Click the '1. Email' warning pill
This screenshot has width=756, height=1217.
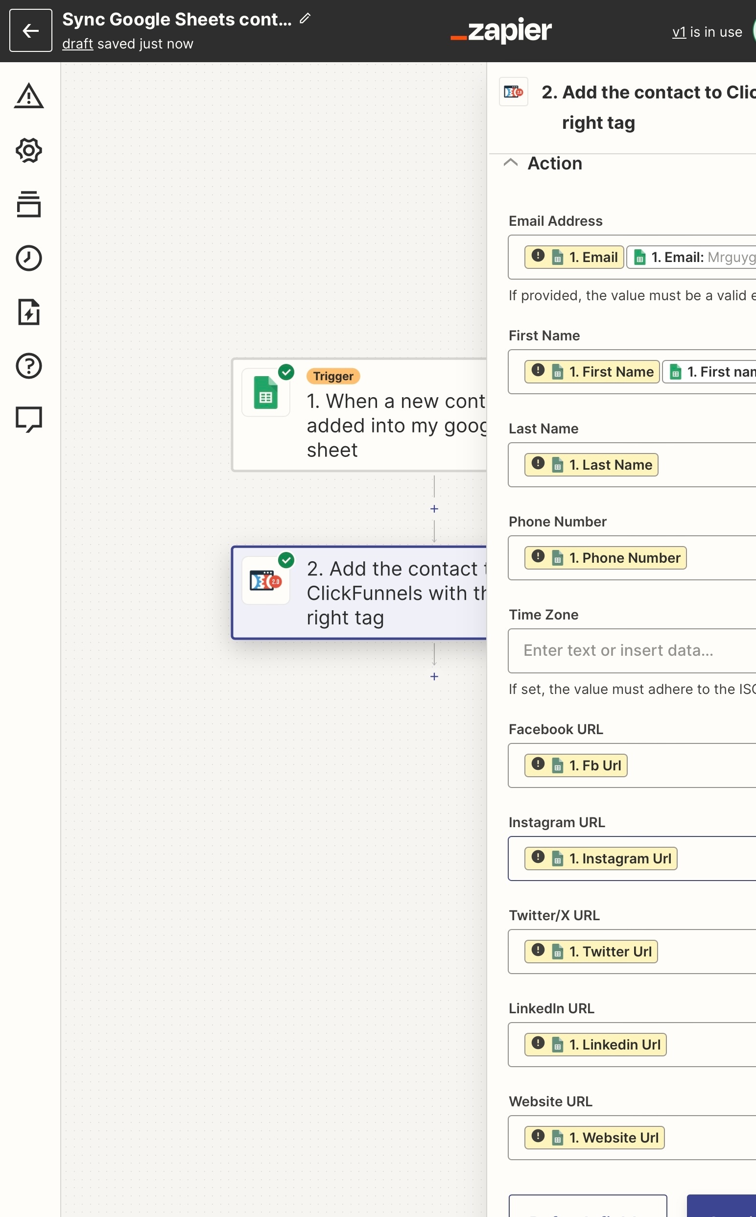[x=574, y=257]
